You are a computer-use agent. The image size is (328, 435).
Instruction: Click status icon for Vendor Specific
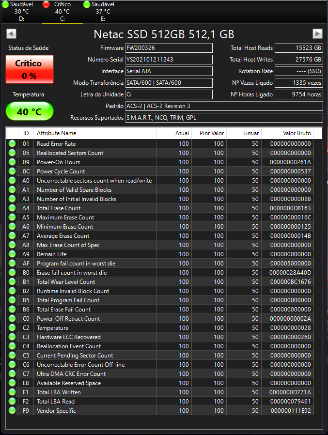pos(12,411)
